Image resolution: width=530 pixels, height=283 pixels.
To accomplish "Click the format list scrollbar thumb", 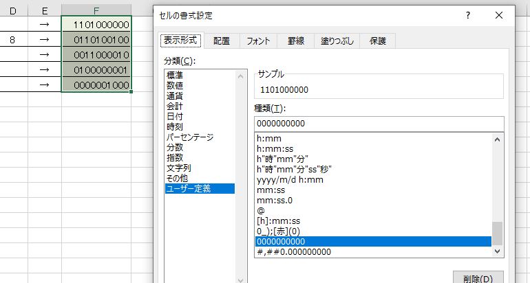I will [x=497, y=233].
